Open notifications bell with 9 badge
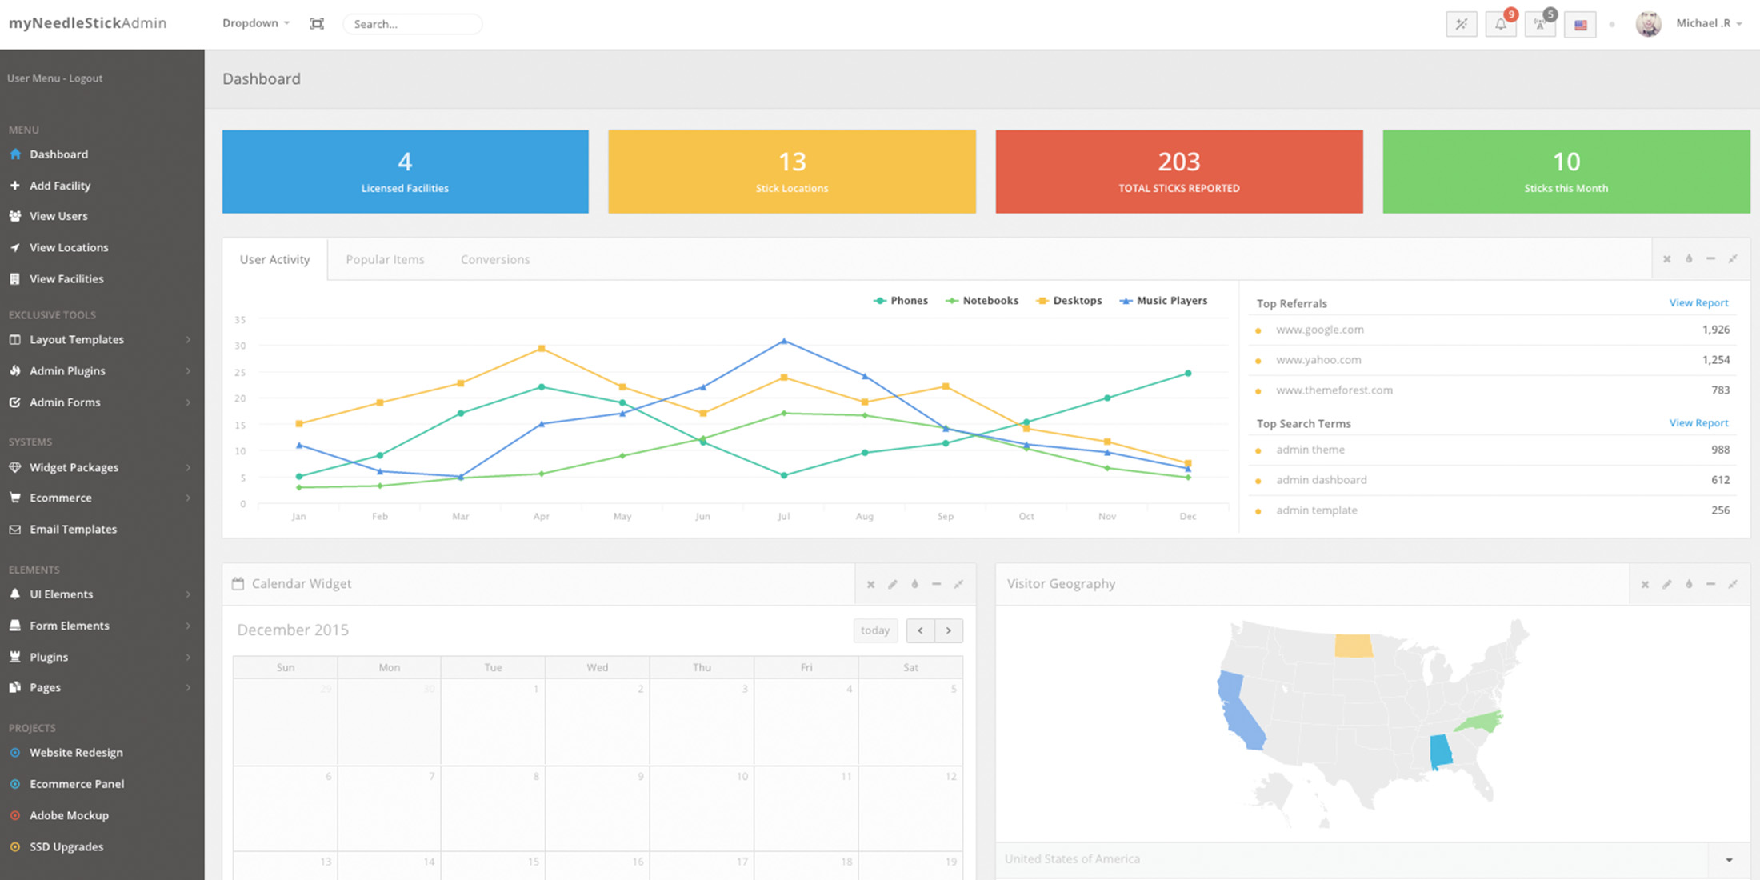The height and width of the screenshot is (880, 1760). 1501,24
